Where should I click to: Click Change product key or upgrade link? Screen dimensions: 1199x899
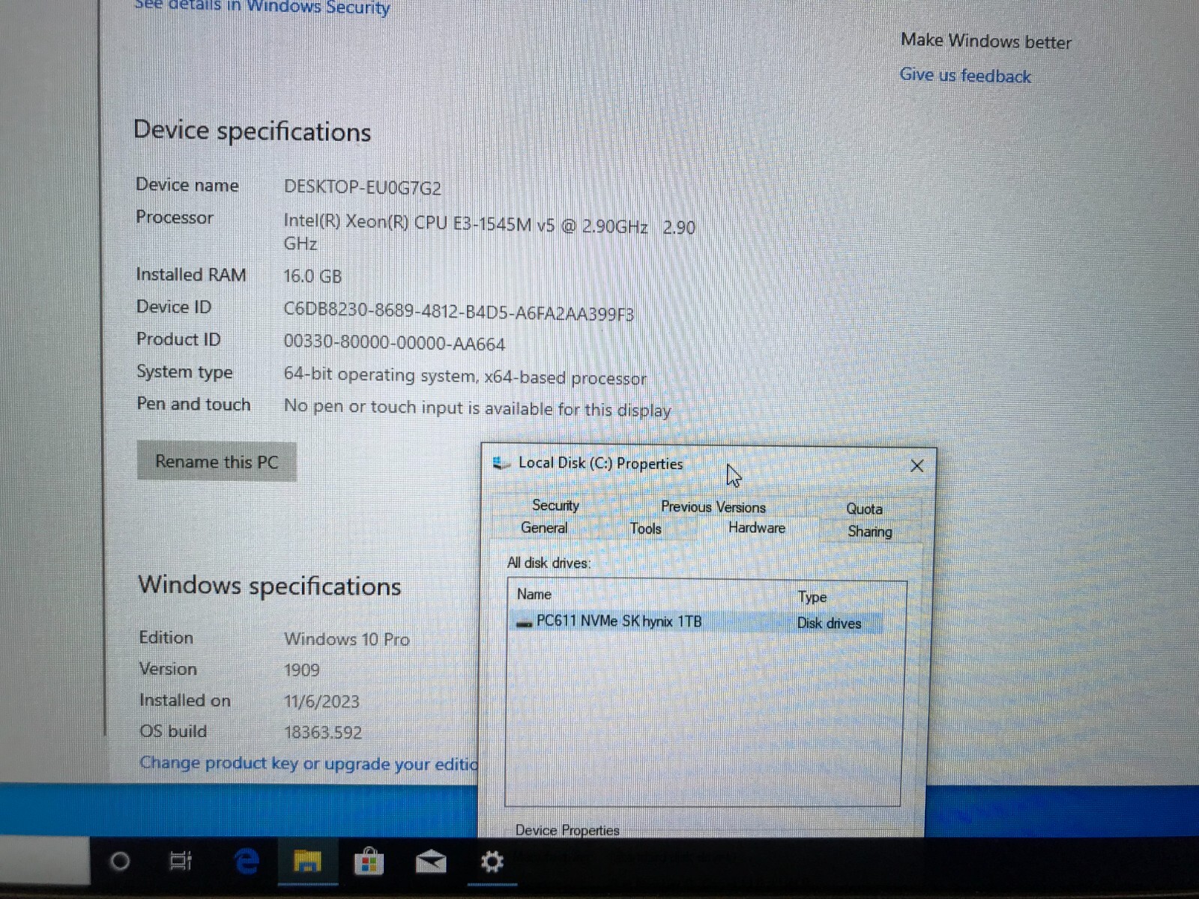[308, 763]
